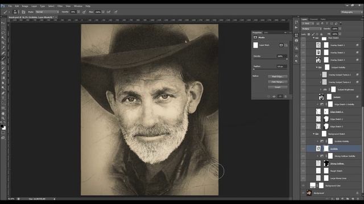Viewport: 364px width, 204px height.
Task: Create new layer at Layers panel bottom
Action: (353, 198)
